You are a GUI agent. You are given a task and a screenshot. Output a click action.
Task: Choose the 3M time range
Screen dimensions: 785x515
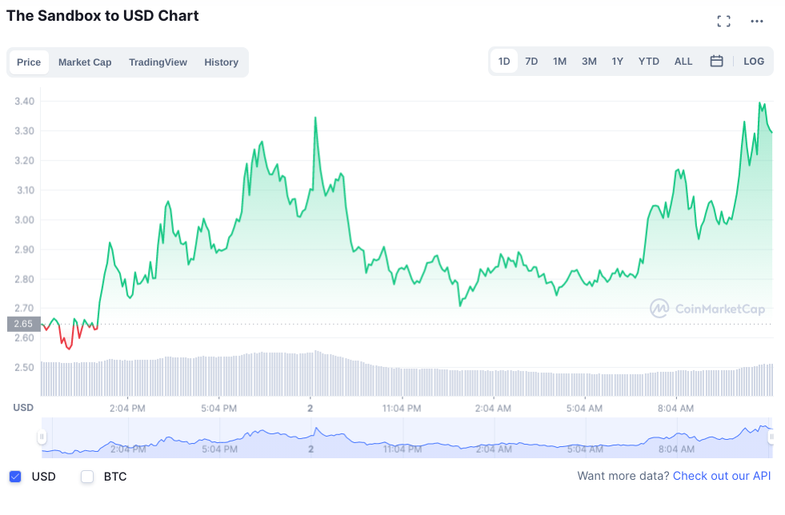[x=589, y=62]
